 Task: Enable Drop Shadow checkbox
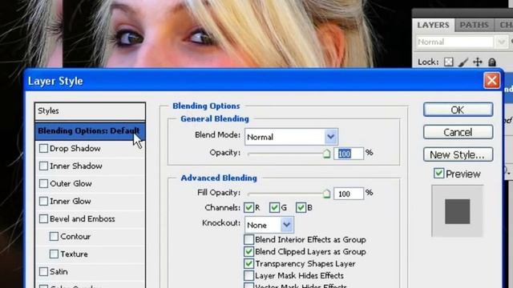(x=43, y=149)
